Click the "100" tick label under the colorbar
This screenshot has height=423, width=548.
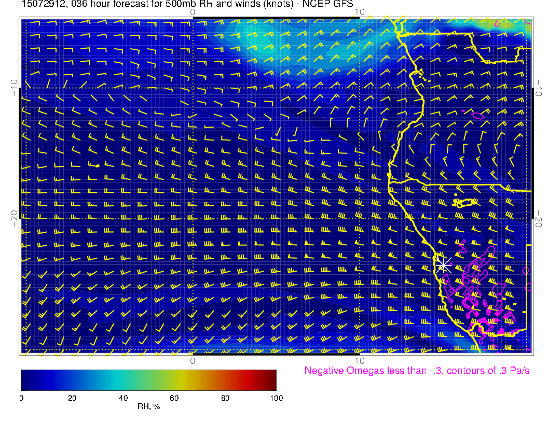(x=276, y=398)
